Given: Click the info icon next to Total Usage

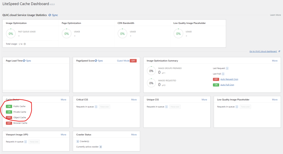Looking at the screenshot, I should click(x=25, y=44).
